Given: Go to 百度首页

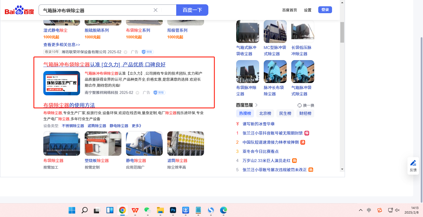Looking at the screenshot, I should tap(290, 10).
